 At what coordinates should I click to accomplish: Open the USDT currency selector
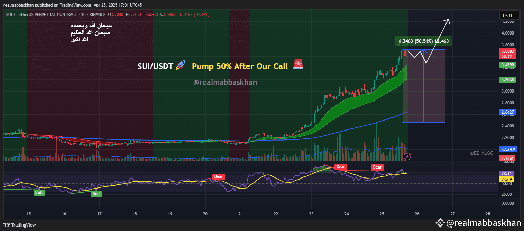[510, 15]
